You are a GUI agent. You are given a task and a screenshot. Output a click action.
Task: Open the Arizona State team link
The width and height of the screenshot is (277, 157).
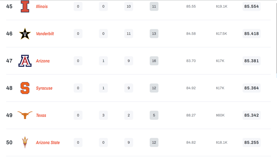pos(48,143)
